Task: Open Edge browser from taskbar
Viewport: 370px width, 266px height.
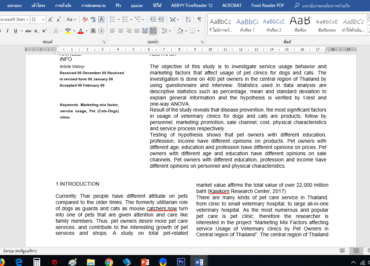Action: point(19,262)
